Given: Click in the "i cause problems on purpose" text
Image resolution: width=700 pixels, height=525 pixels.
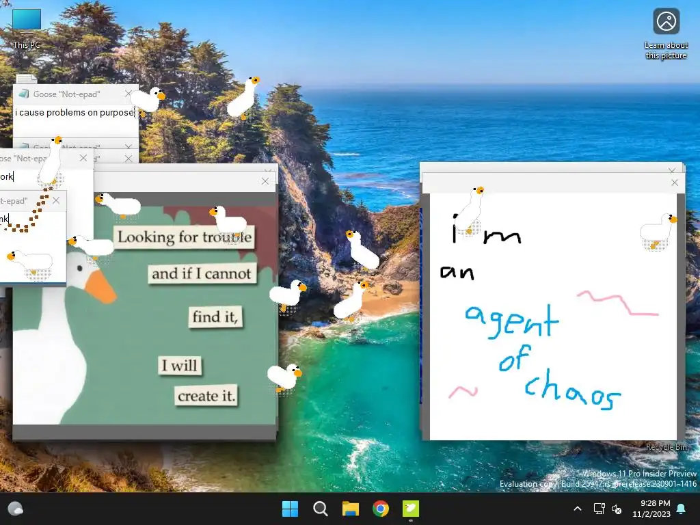Looking at the screenshot, I should click(74, 113).
